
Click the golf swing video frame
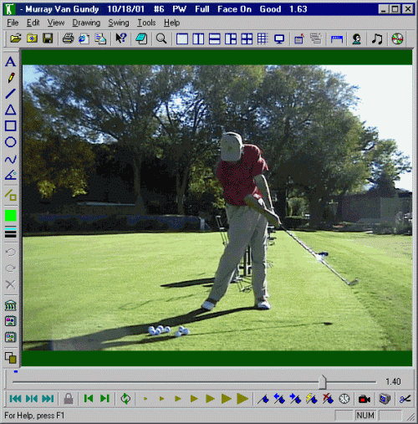pos(217,207)
